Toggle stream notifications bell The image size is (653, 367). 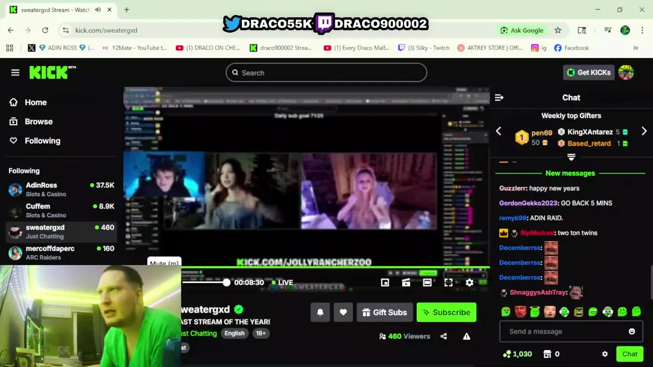[320, 312]
